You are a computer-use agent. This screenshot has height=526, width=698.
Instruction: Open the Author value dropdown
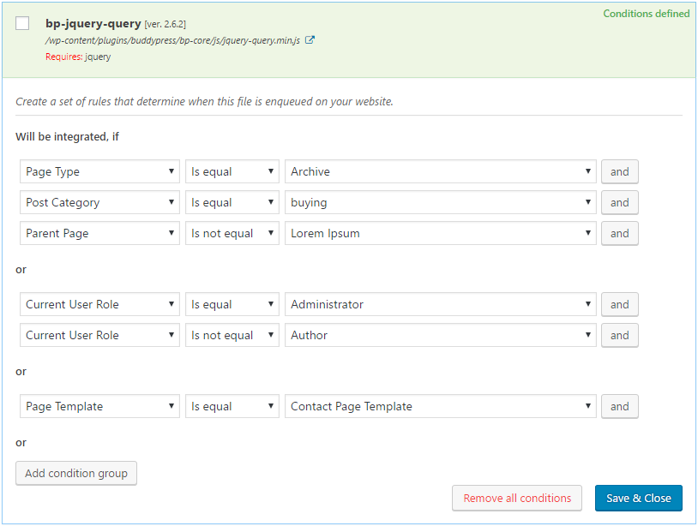pos(440,335)
